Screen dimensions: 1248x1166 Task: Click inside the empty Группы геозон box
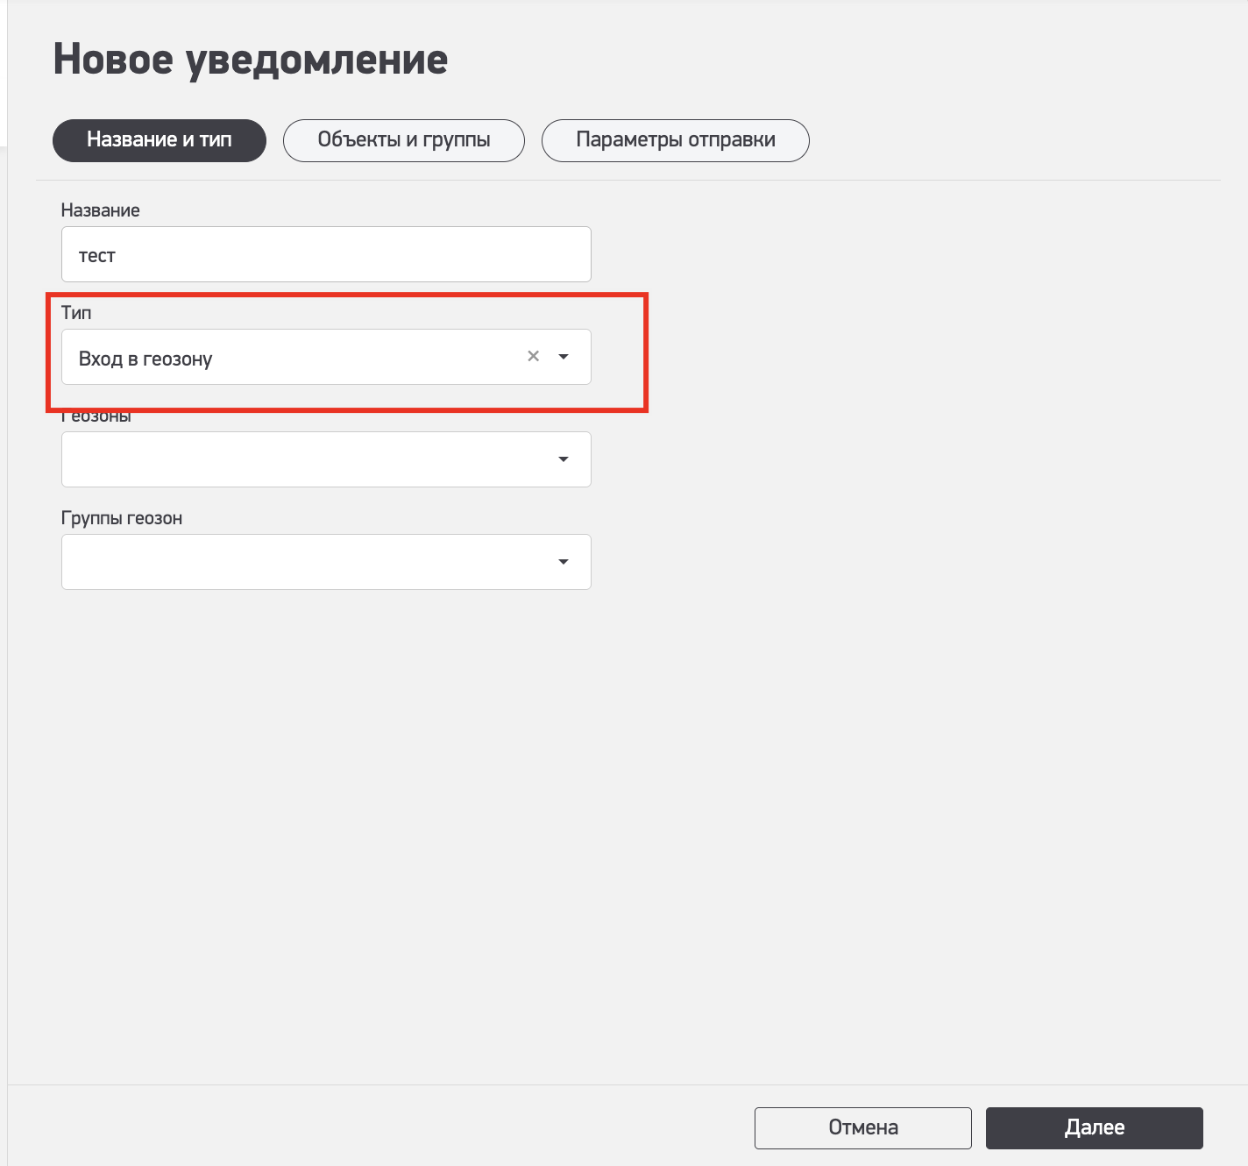coord(298,562)
